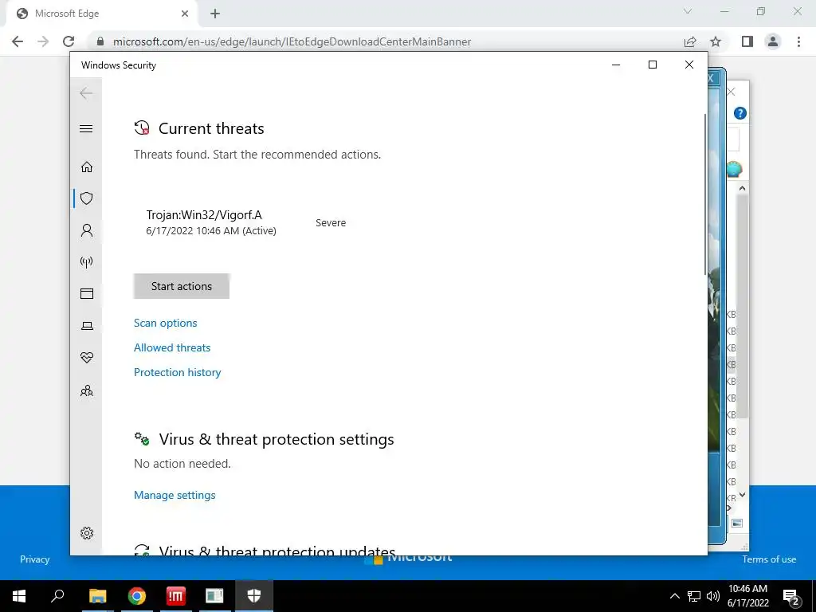Toggle the browser side panel icon

click(x=747, y=41)
